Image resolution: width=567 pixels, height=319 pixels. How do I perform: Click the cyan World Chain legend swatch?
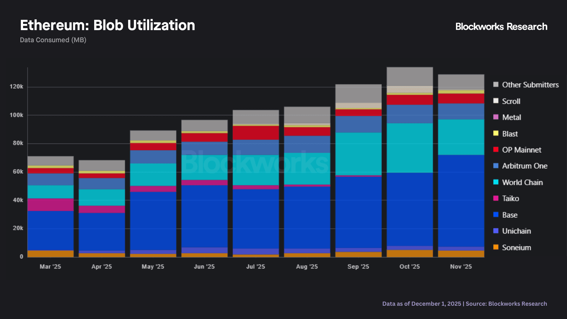[x=496, y=182]
